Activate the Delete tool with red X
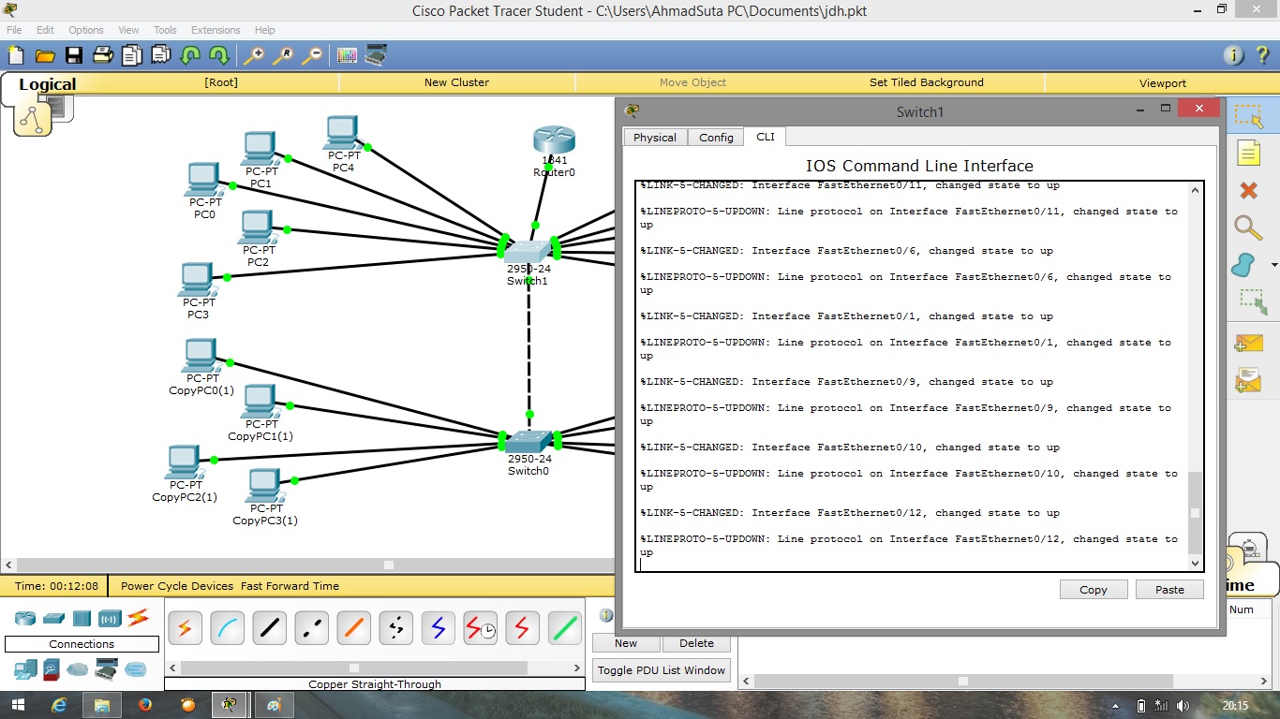Screen dimensions: 1280x719 coord(1249,191)
